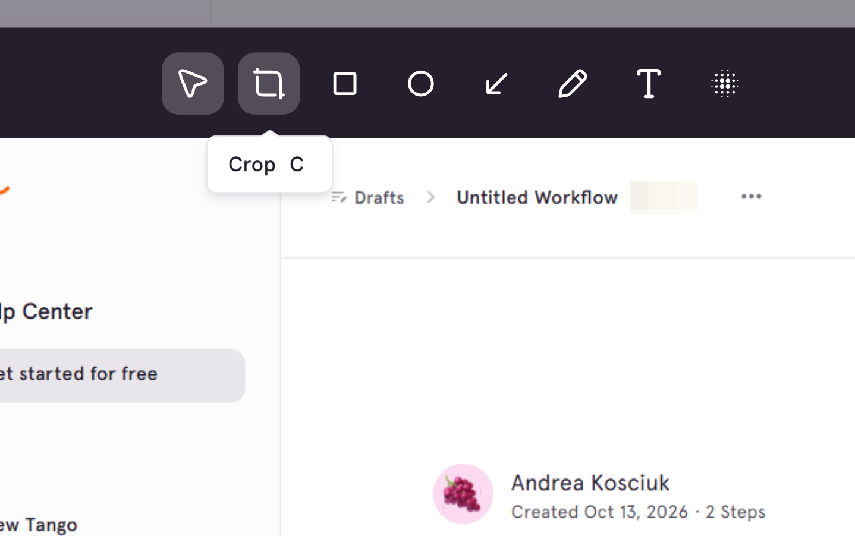Image resolution: width=855 pixels, height=536 pixels.
Task: Open the Help Center link
Action: coord(46,311)
